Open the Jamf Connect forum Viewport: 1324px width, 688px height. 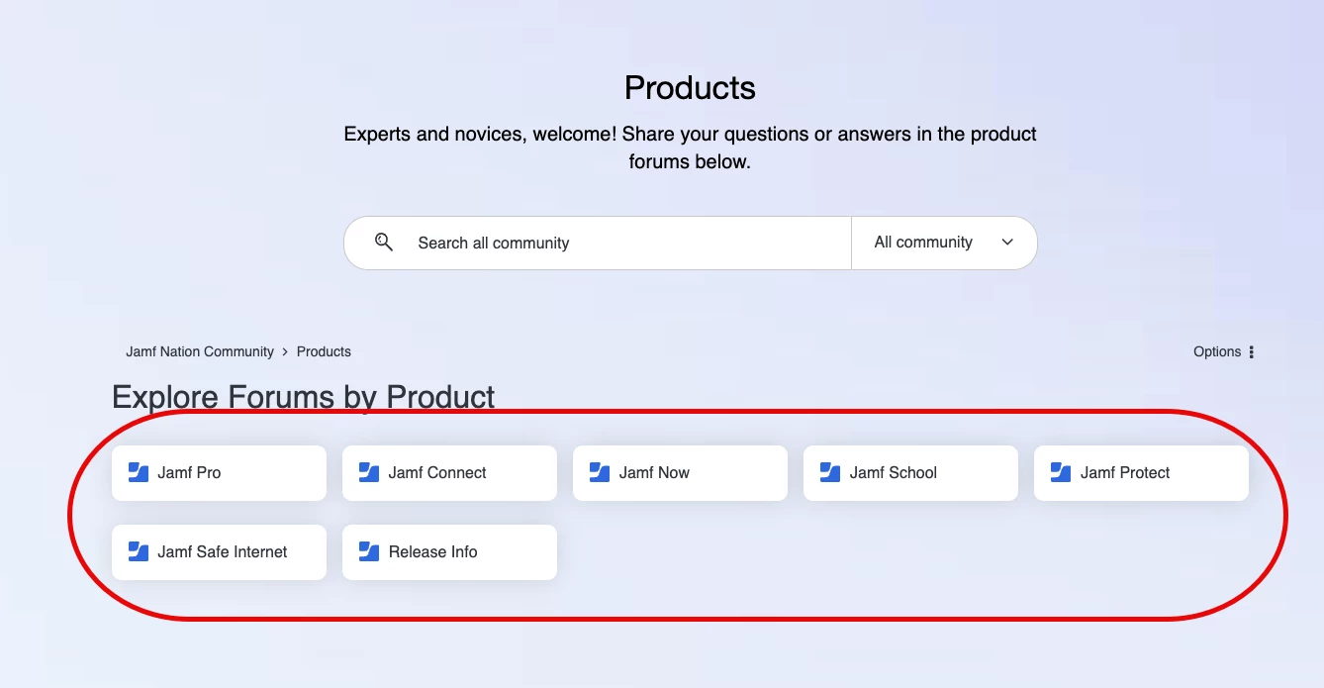(x=449, y=473)
